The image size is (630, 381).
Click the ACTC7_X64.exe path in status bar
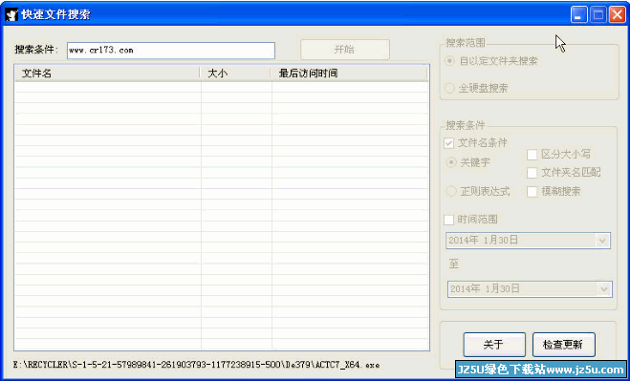(x=196, y=365)
